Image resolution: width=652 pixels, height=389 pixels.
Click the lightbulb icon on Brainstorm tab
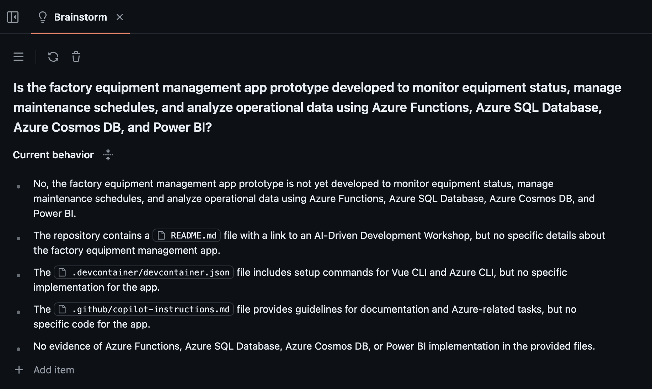[43, 17]
